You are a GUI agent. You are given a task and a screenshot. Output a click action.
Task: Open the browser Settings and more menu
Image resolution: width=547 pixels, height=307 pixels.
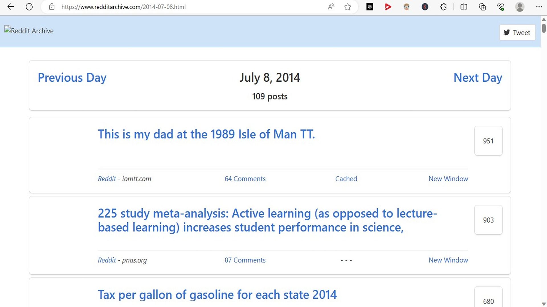(x=539, y=7)
